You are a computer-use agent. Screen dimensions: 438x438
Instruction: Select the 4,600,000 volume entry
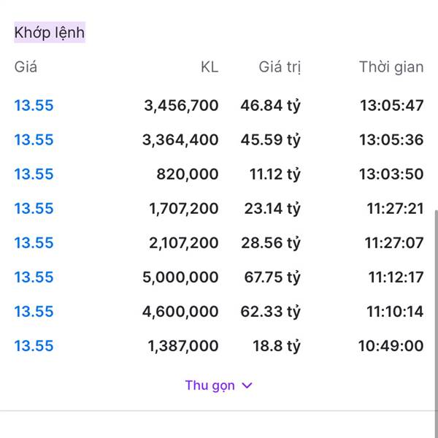pyautogui.click(x=182, y=311)
